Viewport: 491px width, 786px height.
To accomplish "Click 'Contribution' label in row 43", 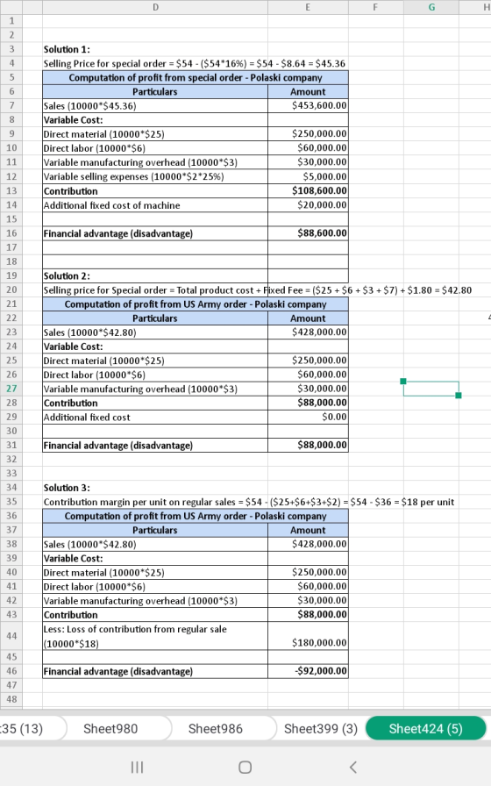I will (155, 615).
